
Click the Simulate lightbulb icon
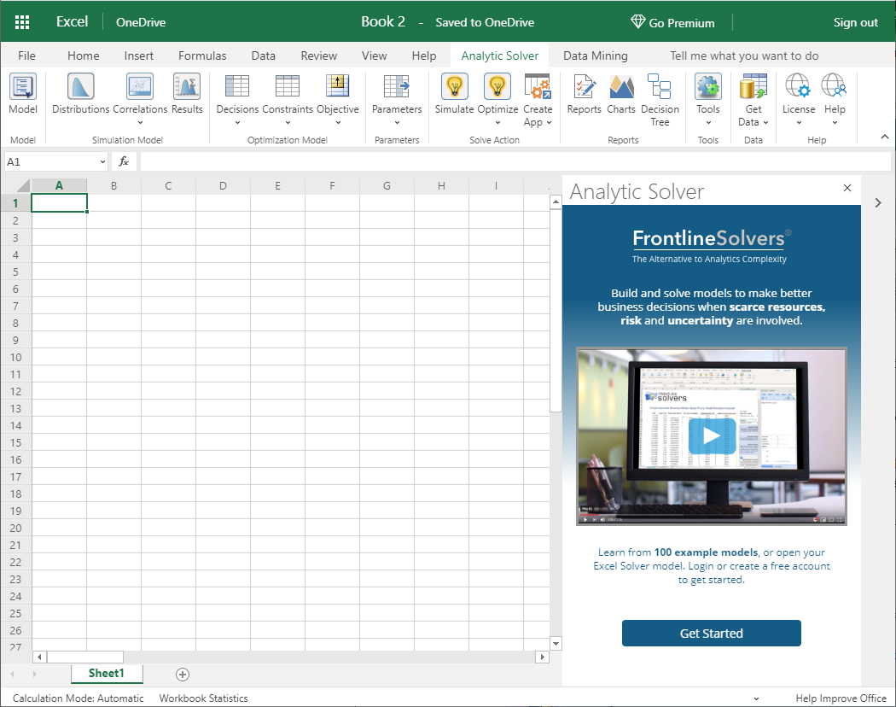[454, 87]
